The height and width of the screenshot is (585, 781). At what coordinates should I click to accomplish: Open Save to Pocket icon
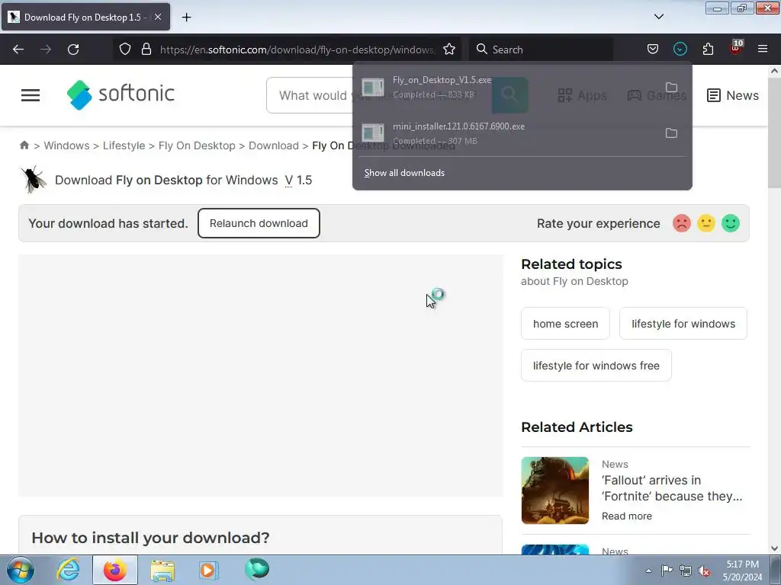pyautogui.click(x=653, y=49)
